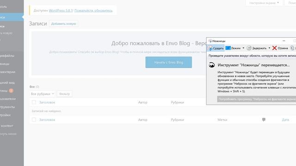Image resolution: width=296 pixels, height=166 pixels.
Task: Click the Автор column header text
Action: [x=142, y=102]
